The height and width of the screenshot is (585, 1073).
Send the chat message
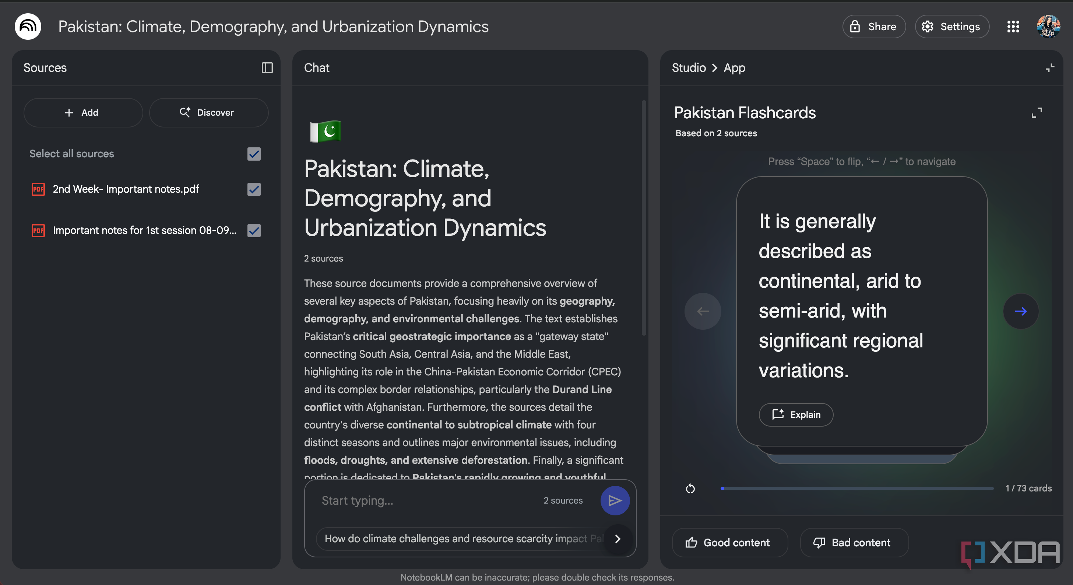[x=615, y=500]
